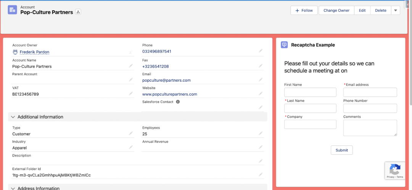The image size is (412, 190).
Task: Click change-owner icon in Account Owner row
Action: [130, 52]
